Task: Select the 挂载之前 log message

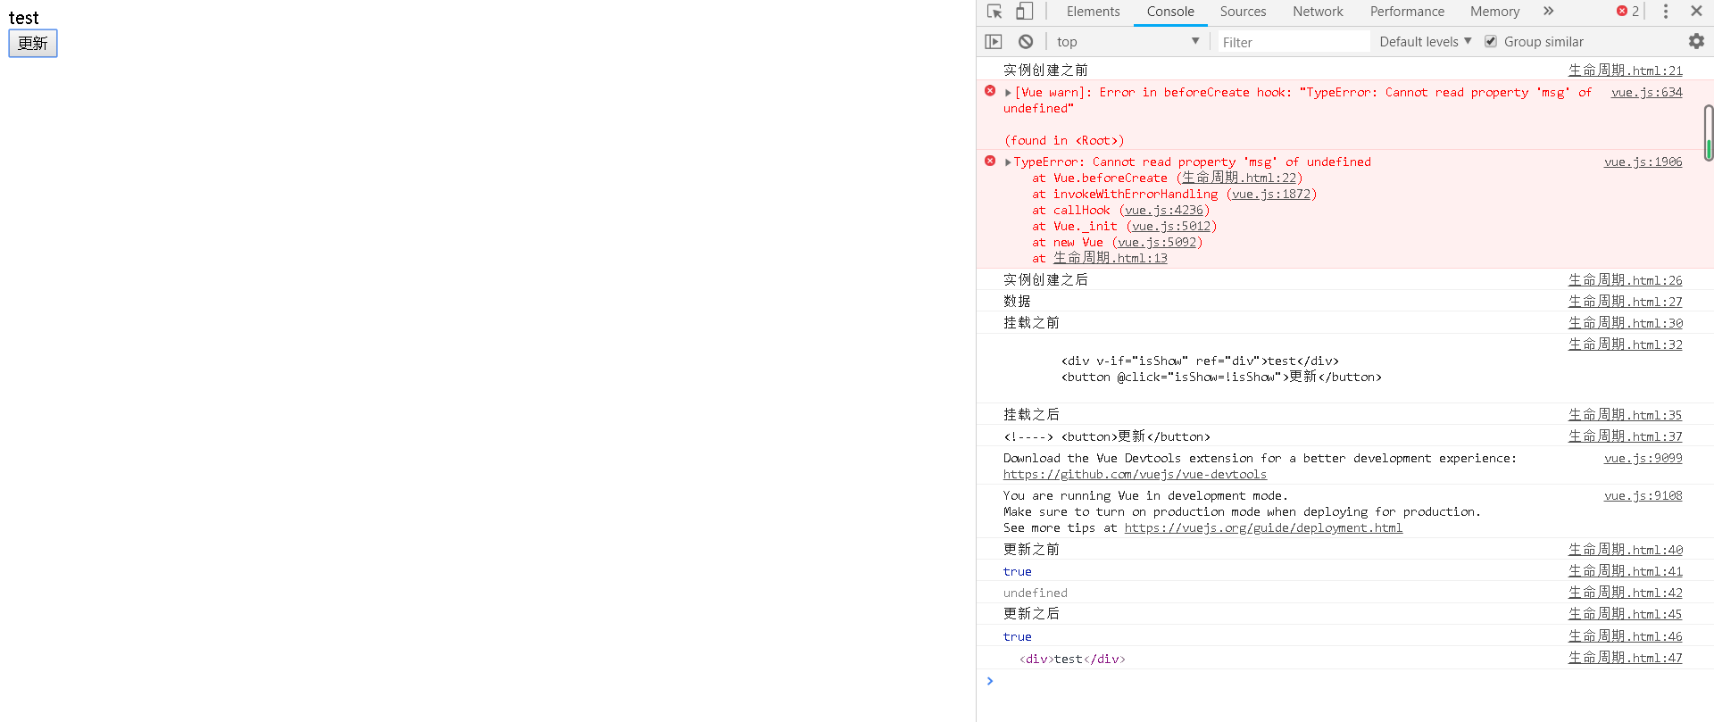Action: coord(1031,323)
